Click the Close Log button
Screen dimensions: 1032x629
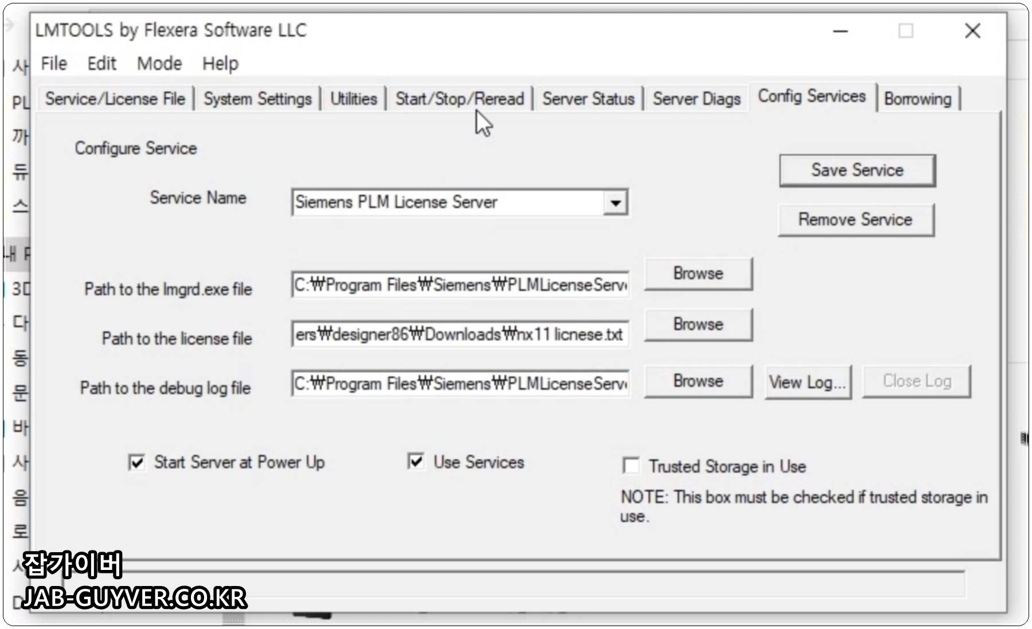click(x=917, y=381)
